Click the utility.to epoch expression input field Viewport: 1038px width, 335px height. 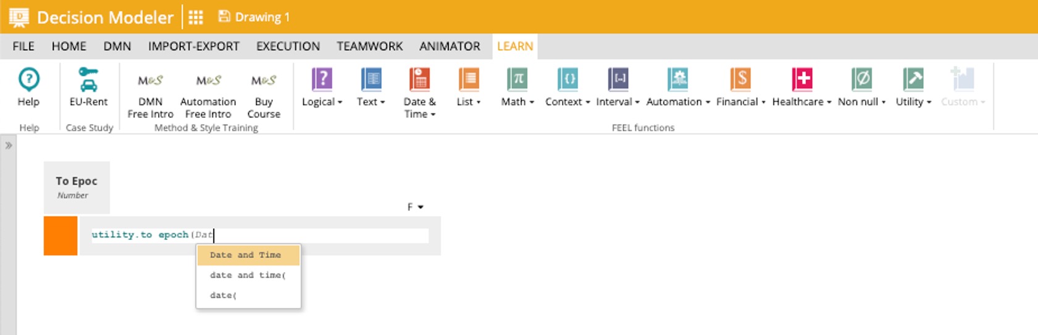309,235
